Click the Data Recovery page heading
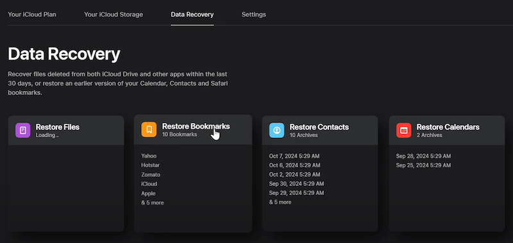The image size is (513, 243). 64,54
